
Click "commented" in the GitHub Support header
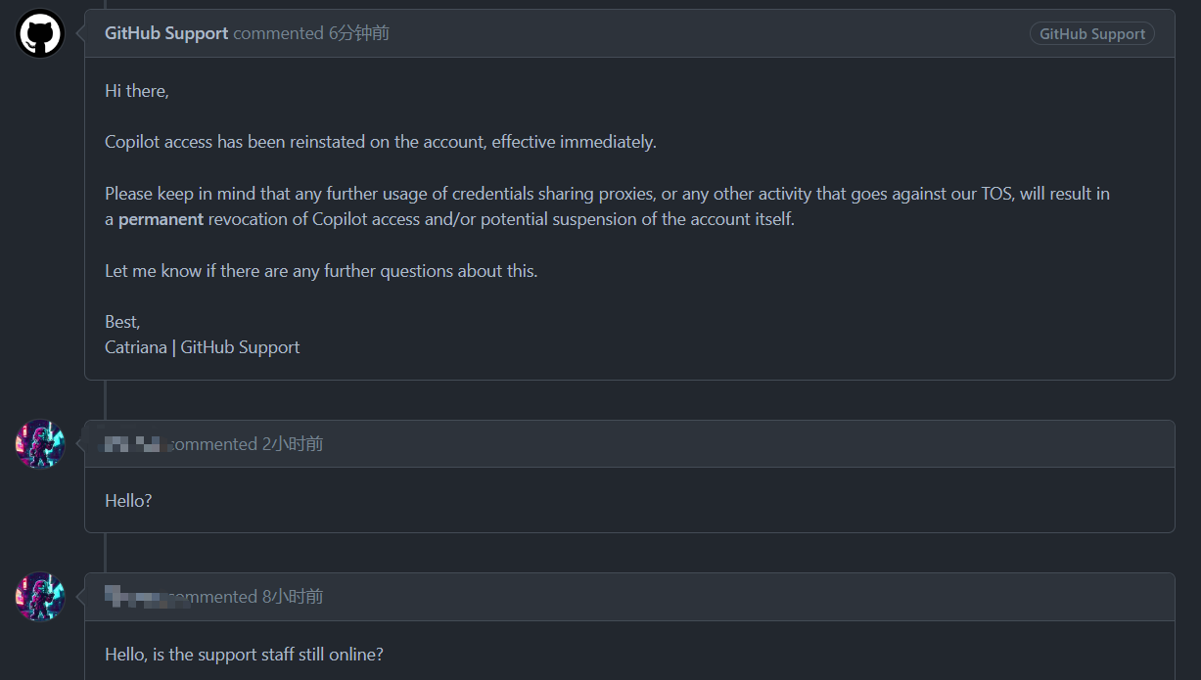click(x=278, y=33)
